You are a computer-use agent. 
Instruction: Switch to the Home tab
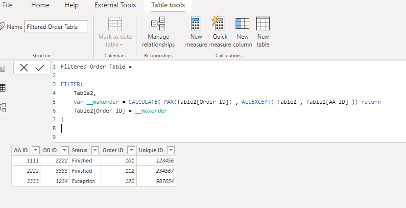(x=40, y=5)
